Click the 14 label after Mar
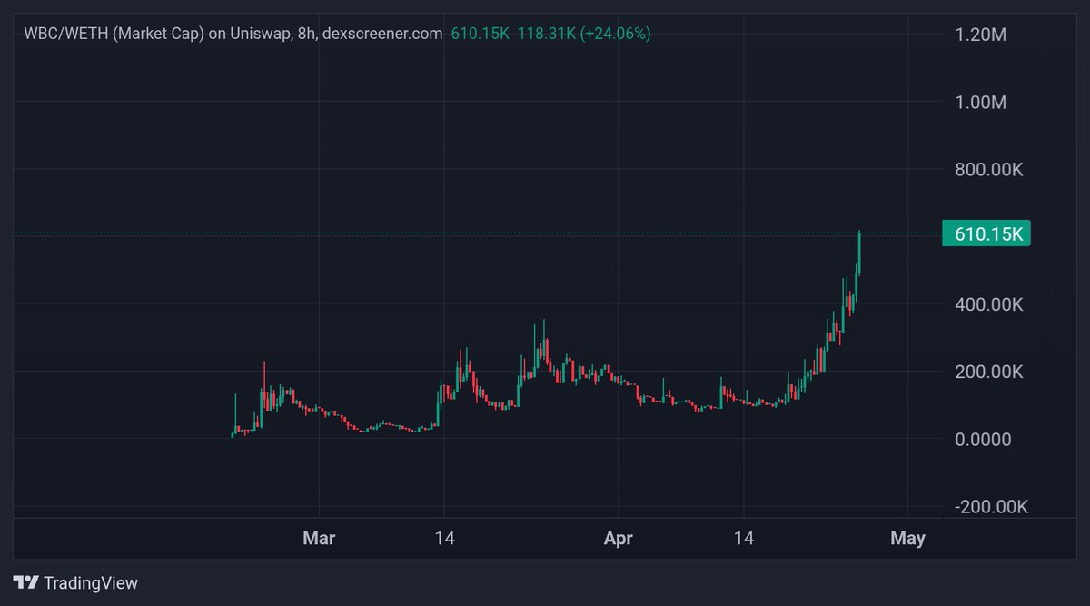This screenshot has width=1090, height=606. (444, 539)
